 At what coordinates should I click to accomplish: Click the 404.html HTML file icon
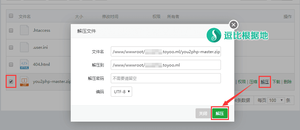click(24, 64)
